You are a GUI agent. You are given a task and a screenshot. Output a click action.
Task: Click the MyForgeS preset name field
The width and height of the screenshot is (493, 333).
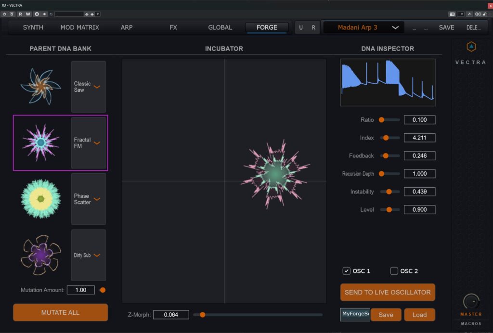pos(355,314)
